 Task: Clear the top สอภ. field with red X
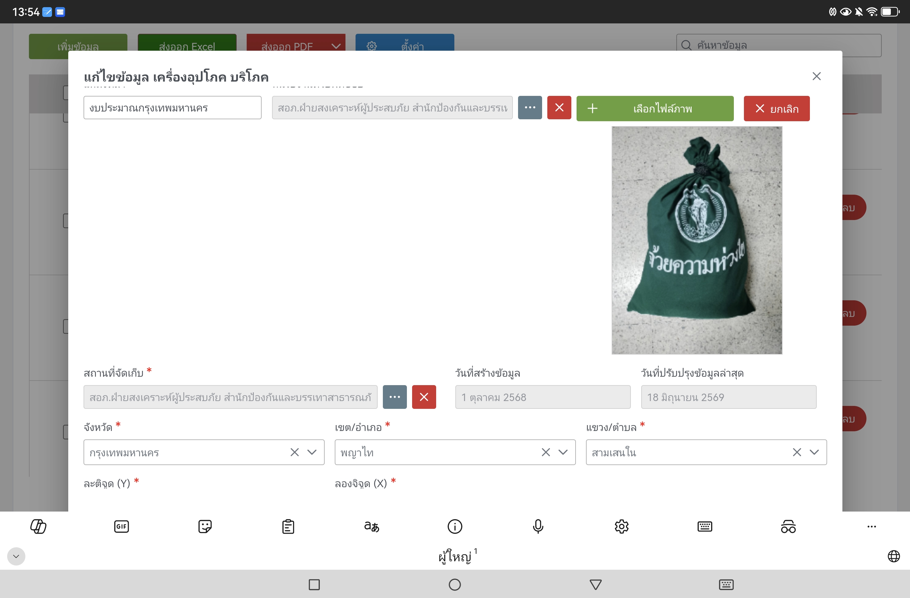click(x=559, y=108)
